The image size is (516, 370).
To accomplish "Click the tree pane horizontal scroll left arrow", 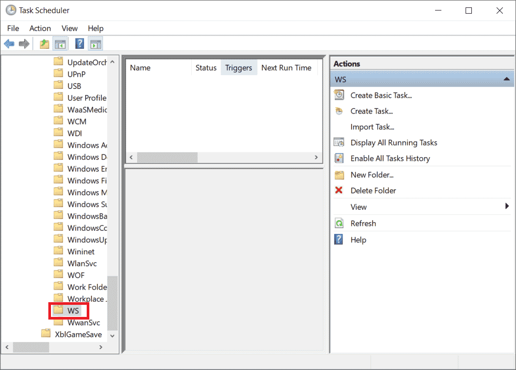I will [x=7, y=347].
